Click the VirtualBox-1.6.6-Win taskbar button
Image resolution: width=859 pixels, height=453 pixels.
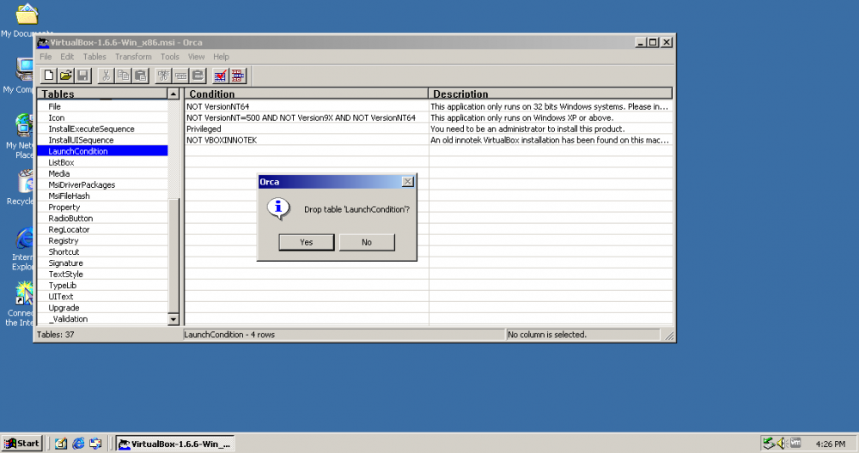point(174,444)
